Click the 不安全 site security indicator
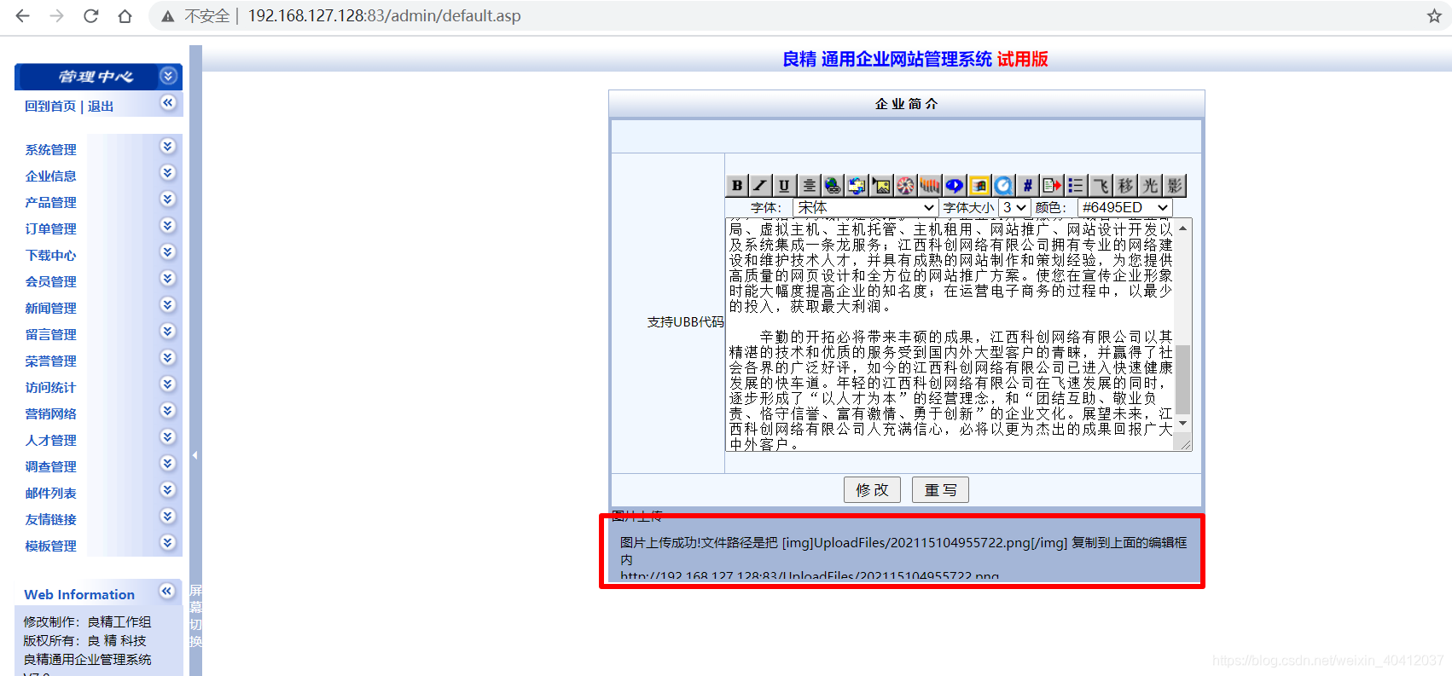 (x=197, y=16)
